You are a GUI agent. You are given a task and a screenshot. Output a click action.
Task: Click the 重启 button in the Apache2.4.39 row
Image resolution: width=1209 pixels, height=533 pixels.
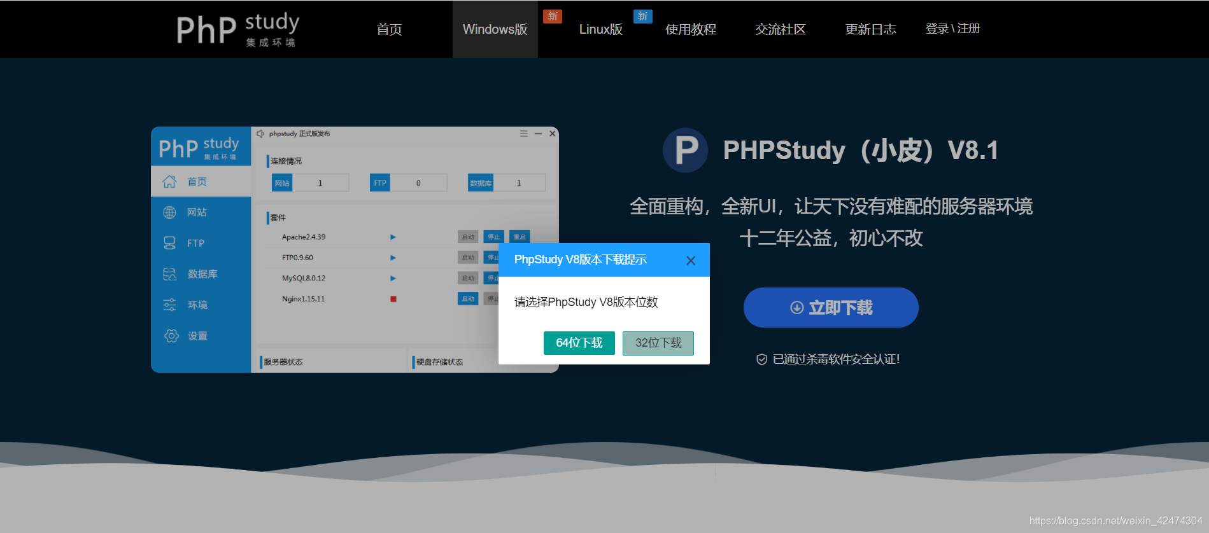tap(520, 237)
